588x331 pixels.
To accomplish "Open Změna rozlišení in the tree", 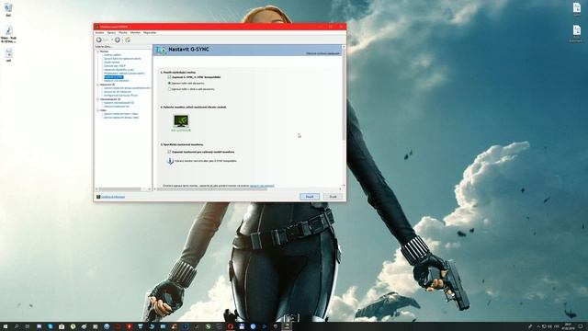I will point(112,55).
